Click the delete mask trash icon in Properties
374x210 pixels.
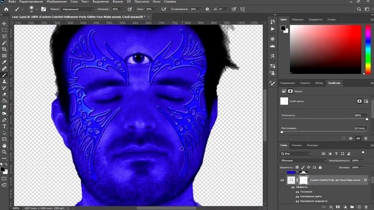pos(366,138)
